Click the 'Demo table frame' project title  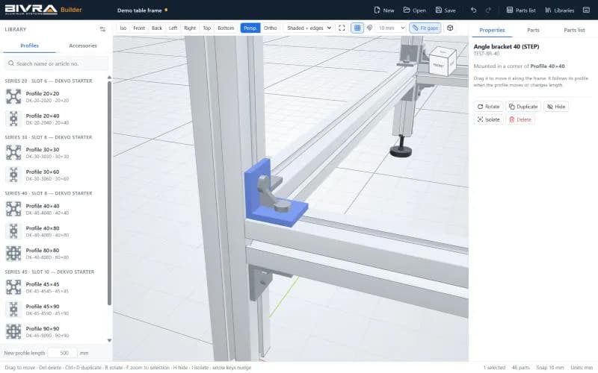(x=139, y=10)
